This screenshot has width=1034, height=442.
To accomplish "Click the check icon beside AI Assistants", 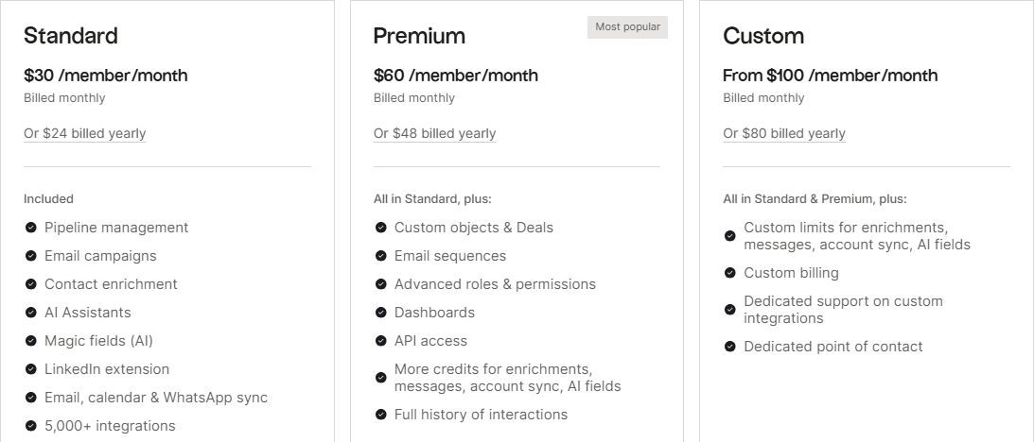I will [31, 313].
